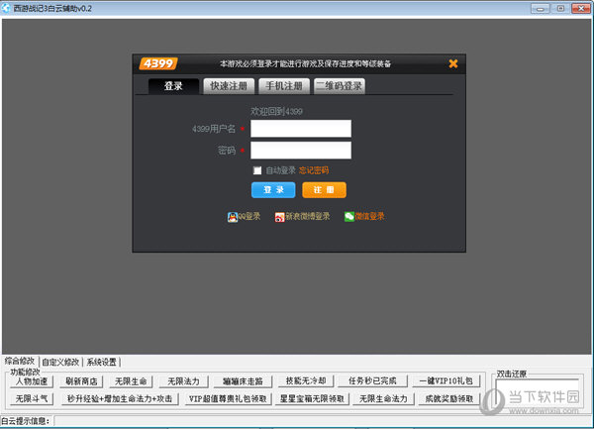Click the 4399 logo badge
This screenshot has width=594, height=429.
[x=158, y=63]
